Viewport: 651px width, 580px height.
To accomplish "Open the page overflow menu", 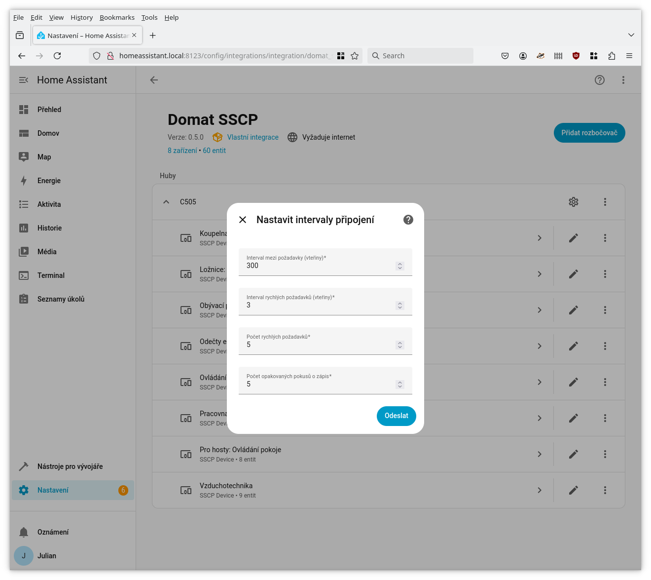I will [x=623, y=80].
